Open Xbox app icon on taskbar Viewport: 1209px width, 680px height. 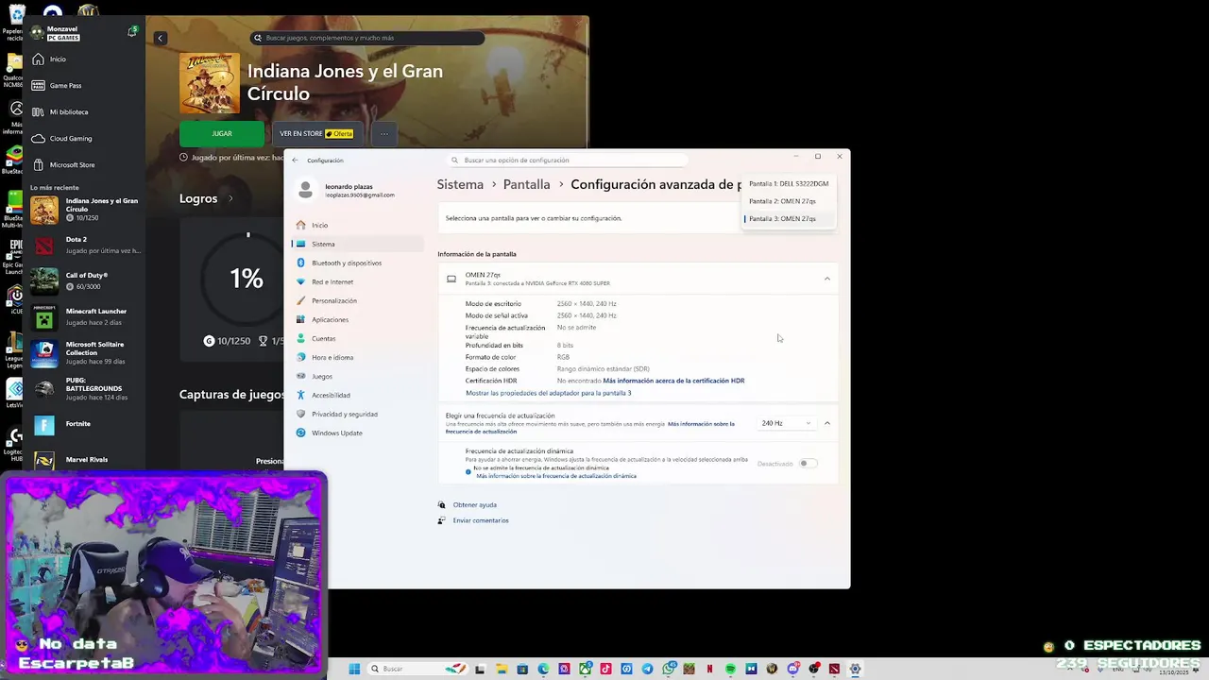[x=585, y=669]
